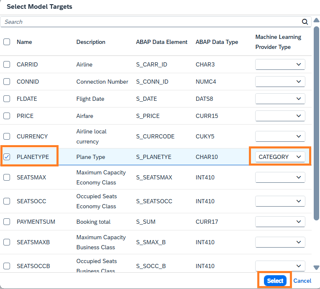The height and width of the screenshot is (289, 320).
Task: Uncheck the PLANETYPE checkbox
Action: 7,157
